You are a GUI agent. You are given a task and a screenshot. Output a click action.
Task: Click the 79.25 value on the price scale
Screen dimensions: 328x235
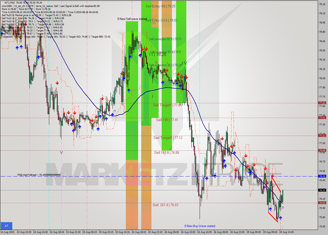tap(322, 4)
